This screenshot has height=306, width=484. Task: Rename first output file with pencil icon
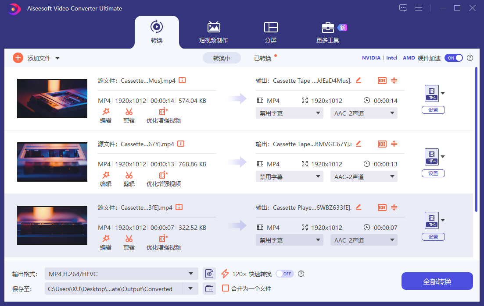click(x=359, y=80)
